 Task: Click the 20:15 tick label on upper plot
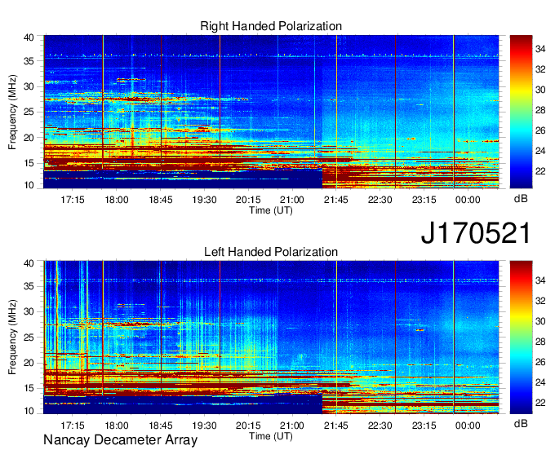248,200
